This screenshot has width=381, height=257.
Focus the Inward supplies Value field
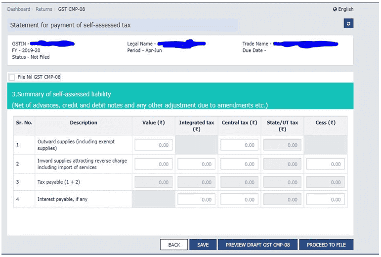point(153,164)
